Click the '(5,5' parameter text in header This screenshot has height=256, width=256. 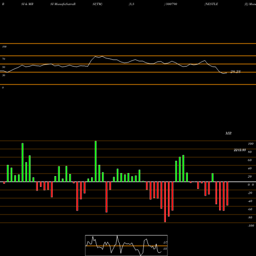pyautogui.click(x=132, y=4)
